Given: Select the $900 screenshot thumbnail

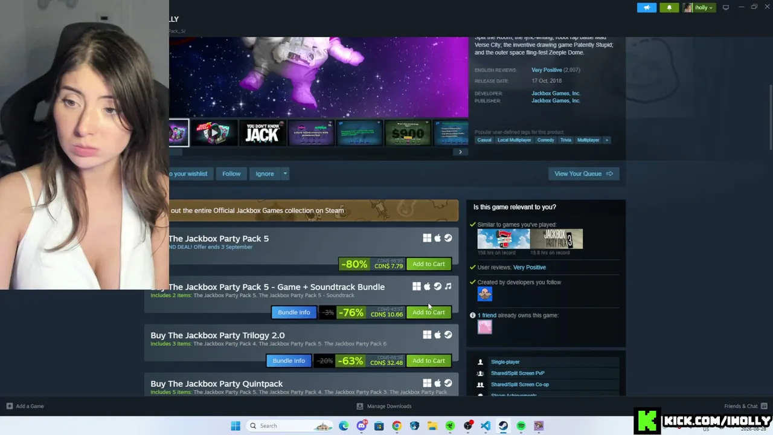Looking at the screenshot, I should point(408,133).
